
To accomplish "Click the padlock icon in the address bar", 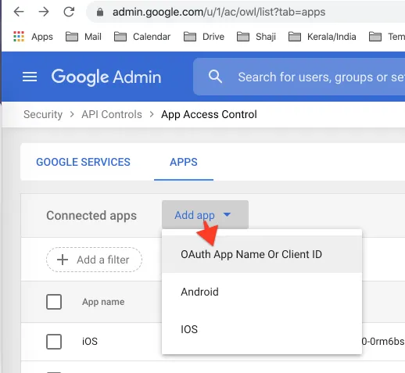I will 100,12.
